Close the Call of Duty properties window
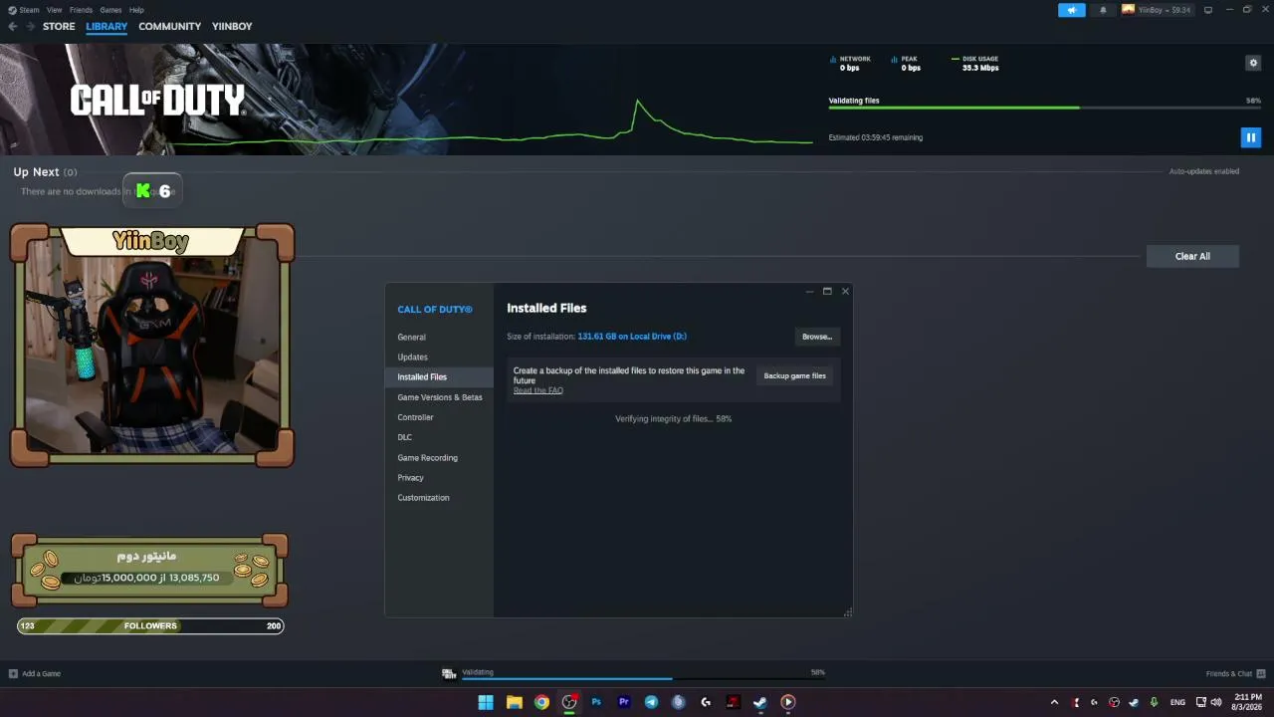The width and height of the screenshot is (1274, 717). (x=845, y=291)
